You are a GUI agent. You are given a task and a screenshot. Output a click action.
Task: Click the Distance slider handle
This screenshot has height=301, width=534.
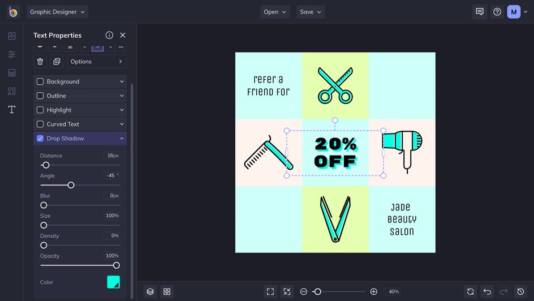coord(46,165)
